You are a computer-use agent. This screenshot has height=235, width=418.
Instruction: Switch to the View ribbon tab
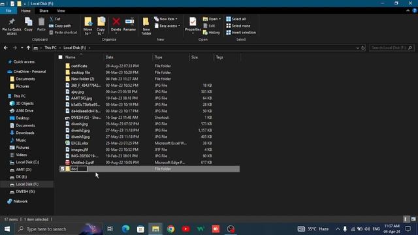click(61, 10)
